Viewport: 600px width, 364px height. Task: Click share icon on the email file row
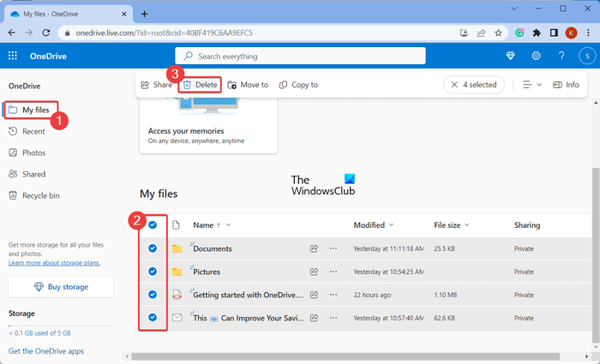click(x=315, y=318)
